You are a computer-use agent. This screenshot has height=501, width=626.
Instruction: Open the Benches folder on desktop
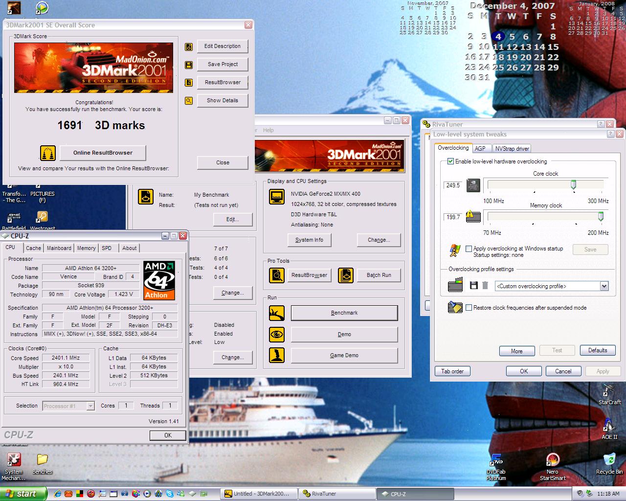(x=42, y=464)
